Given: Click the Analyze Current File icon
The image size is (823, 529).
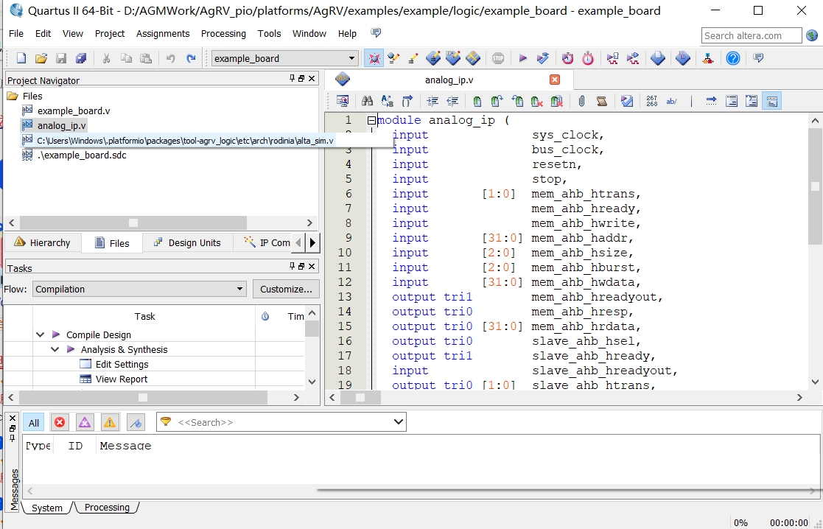Looking at the screenshot, I should pyautogui.click(x=627, y=101).
